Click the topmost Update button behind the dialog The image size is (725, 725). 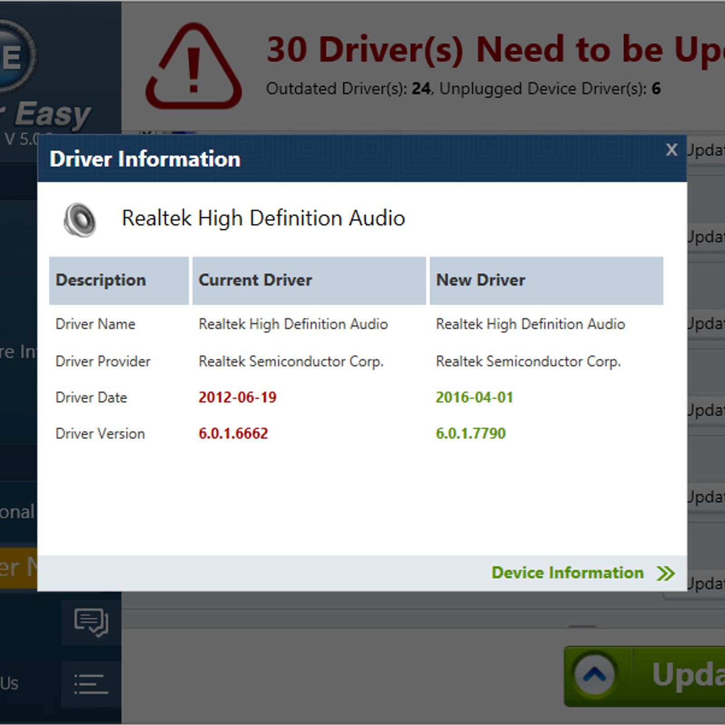point(706,150)
